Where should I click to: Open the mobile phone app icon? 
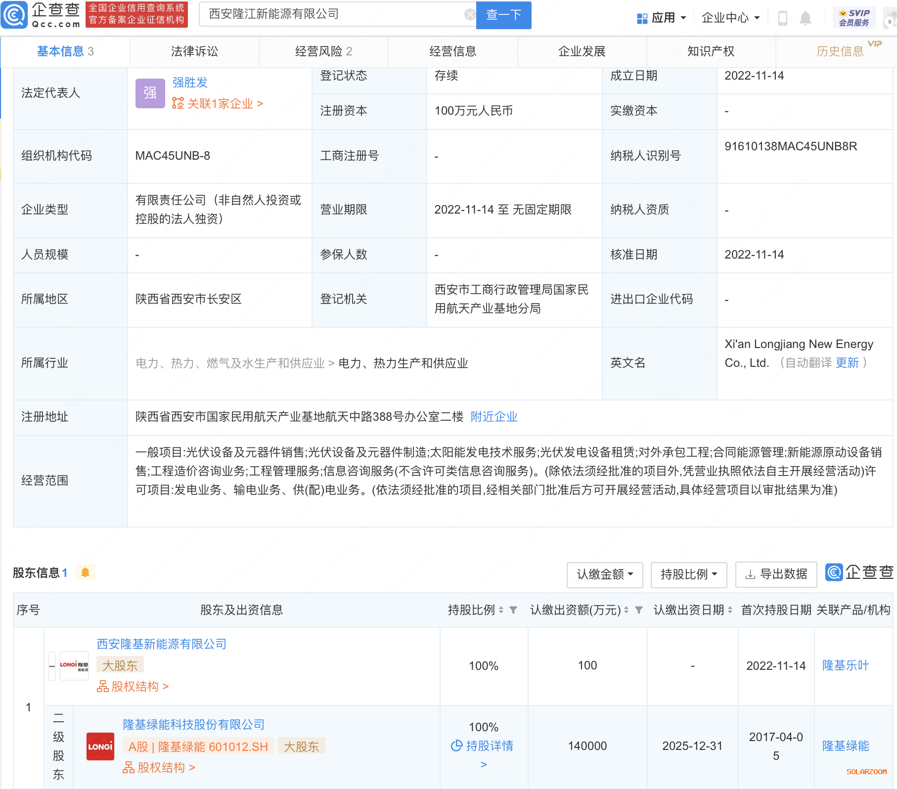[x=782, y=18]
